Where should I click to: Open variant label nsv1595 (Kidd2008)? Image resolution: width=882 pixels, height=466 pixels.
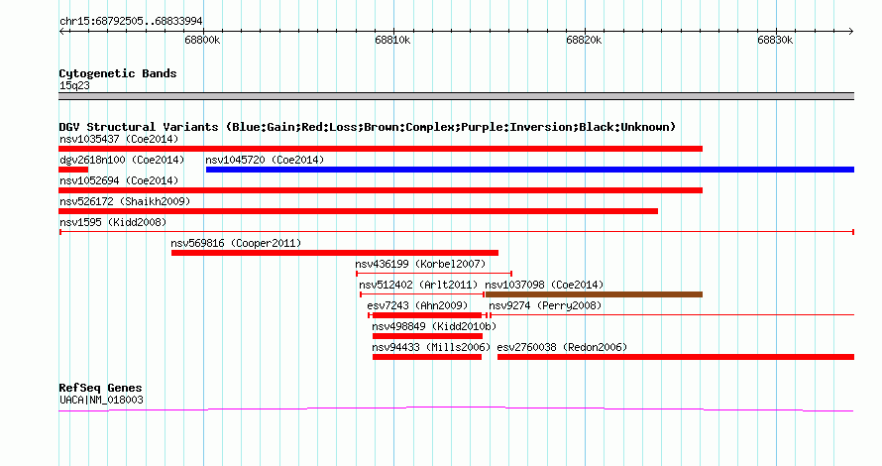point(113,222)
